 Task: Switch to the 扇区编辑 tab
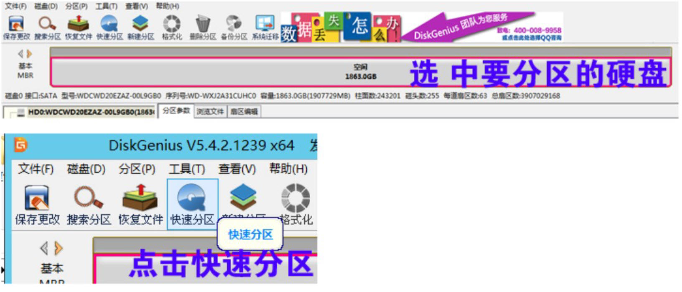click(244, 111)
